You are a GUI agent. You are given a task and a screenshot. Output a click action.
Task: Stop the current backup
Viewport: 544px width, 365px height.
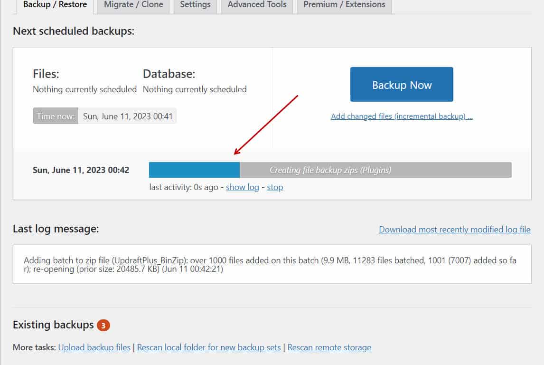(x=275, y=187)
